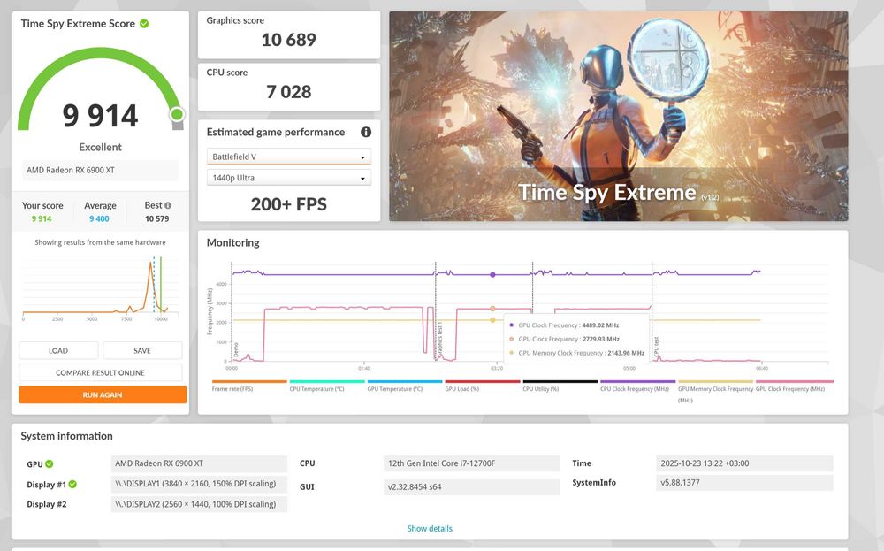Click the Monitoring section heading
Screen dimensions: 884x551
232,243
